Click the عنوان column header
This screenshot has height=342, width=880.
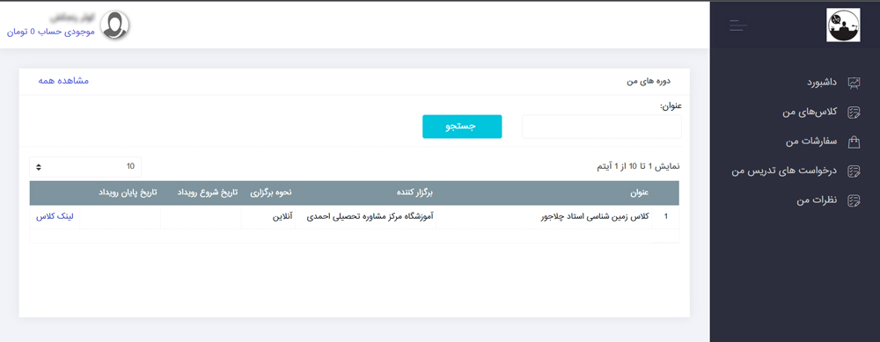tap(639, 193)
